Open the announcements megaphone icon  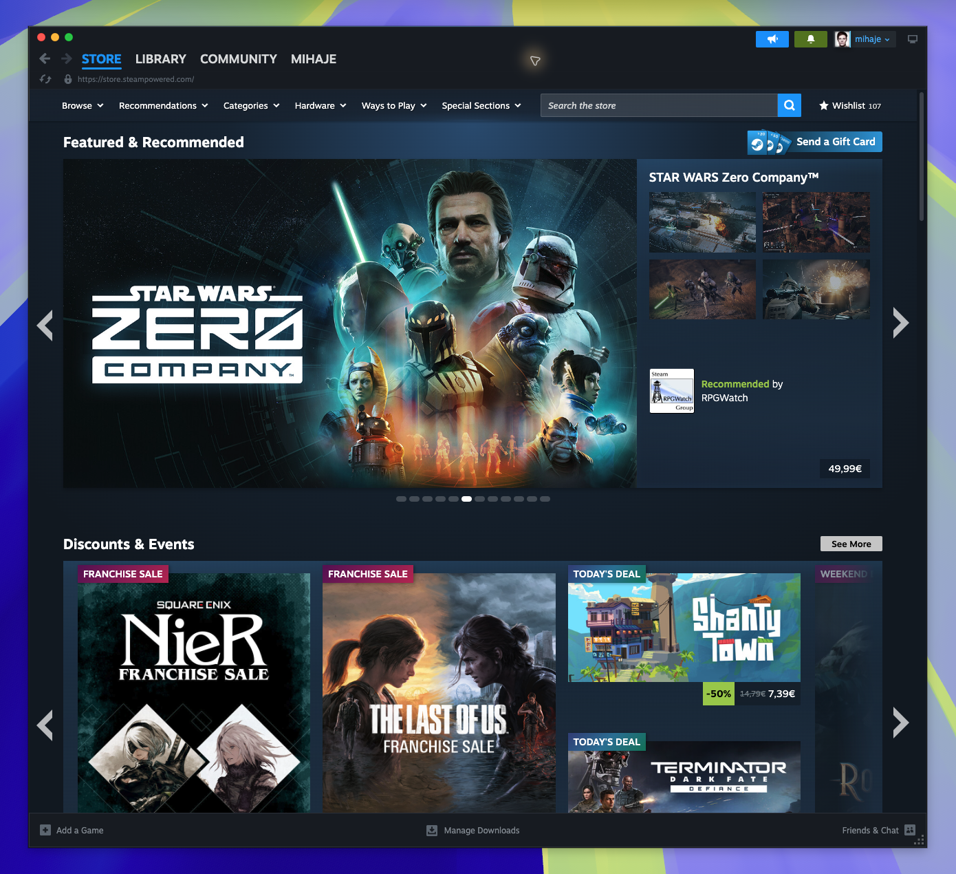(772, 39)
